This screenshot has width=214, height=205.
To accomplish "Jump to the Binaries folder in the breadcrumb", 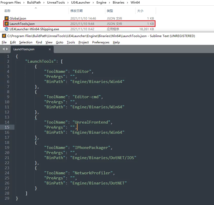I will click(119, 3).
